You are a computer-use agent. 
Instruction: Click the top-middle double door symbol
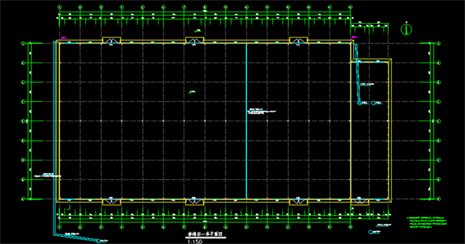tap(195, 40)
